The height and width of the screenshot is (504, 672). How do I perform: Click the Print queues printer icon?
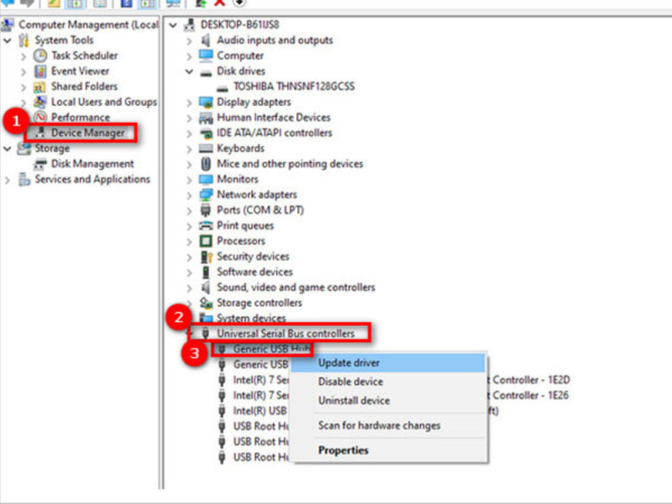coord(206,226)
